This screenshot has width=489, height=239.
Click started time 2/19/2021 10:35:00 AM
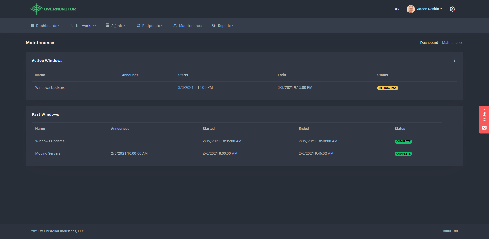click(x=222, y=141)
